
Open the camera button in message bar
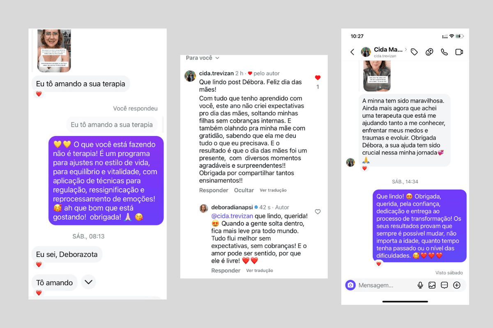(350, 285)
